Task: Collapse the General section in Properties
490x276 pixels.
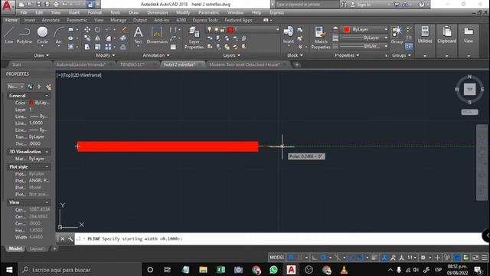Action: (47, 95)
